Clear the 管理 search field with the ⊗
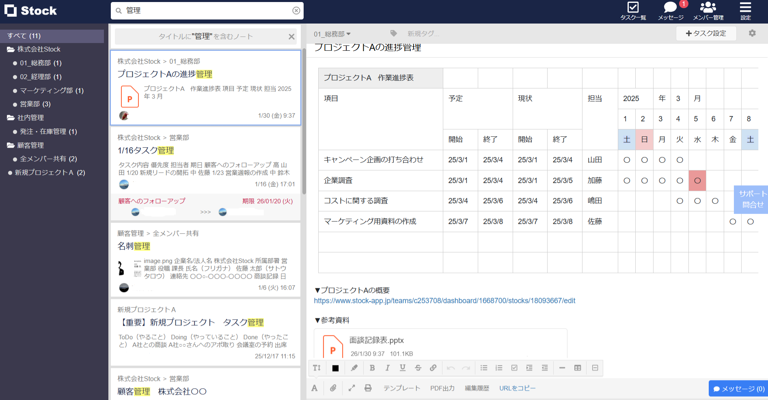The height and width of the screenshot is (400, 768). [x=296, y=11]
